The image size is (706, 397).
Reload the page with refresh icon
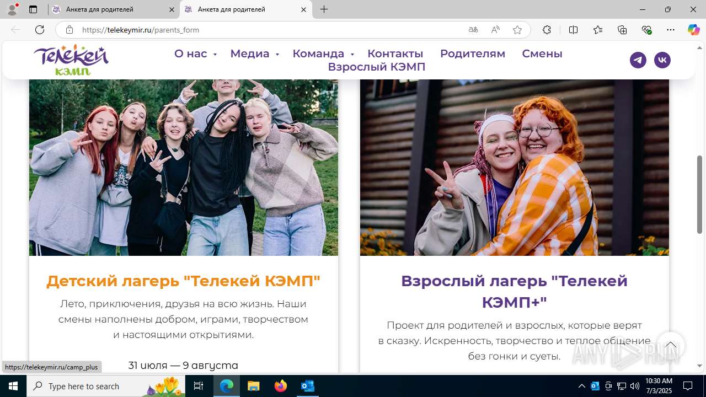[40, 30]
